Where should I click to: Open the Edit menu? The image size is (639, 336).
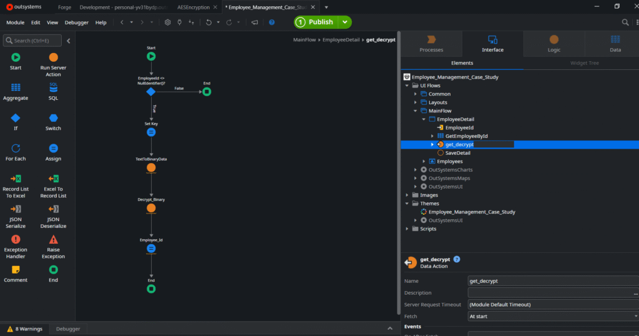(36, 22)
